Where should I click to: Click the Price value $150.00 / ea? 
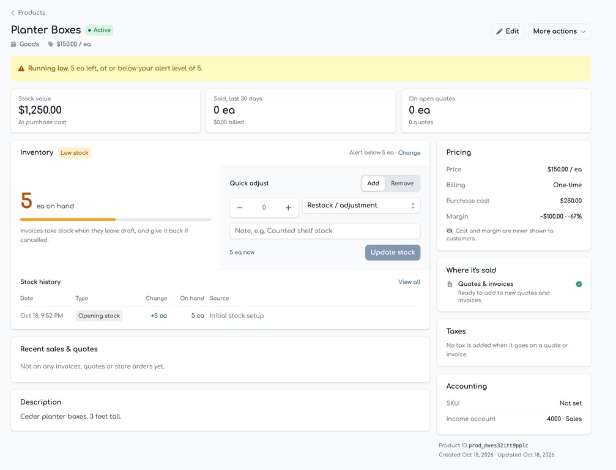pos(564,170)
